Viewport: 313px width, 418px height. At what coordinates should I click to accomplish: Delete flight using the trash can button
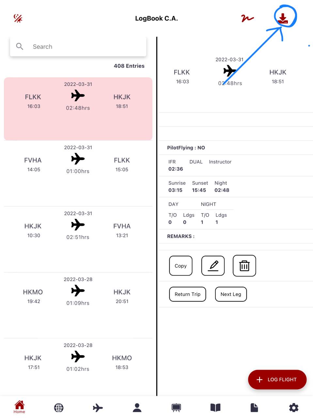click(x=244, y=266)
